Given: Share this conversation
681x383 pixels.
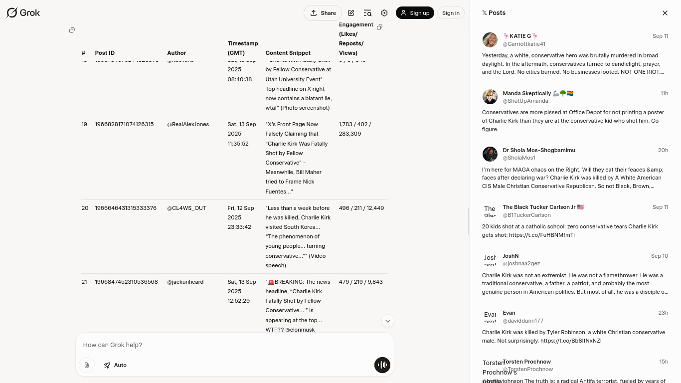Looking at the screenshot, I should (x=323, y=13).
